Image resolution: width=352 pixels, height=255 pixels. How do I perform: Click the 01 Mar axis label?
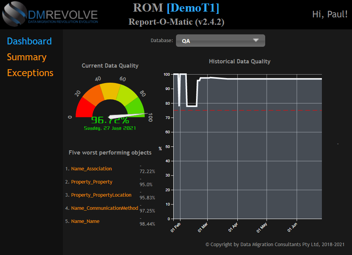[203, 226]
